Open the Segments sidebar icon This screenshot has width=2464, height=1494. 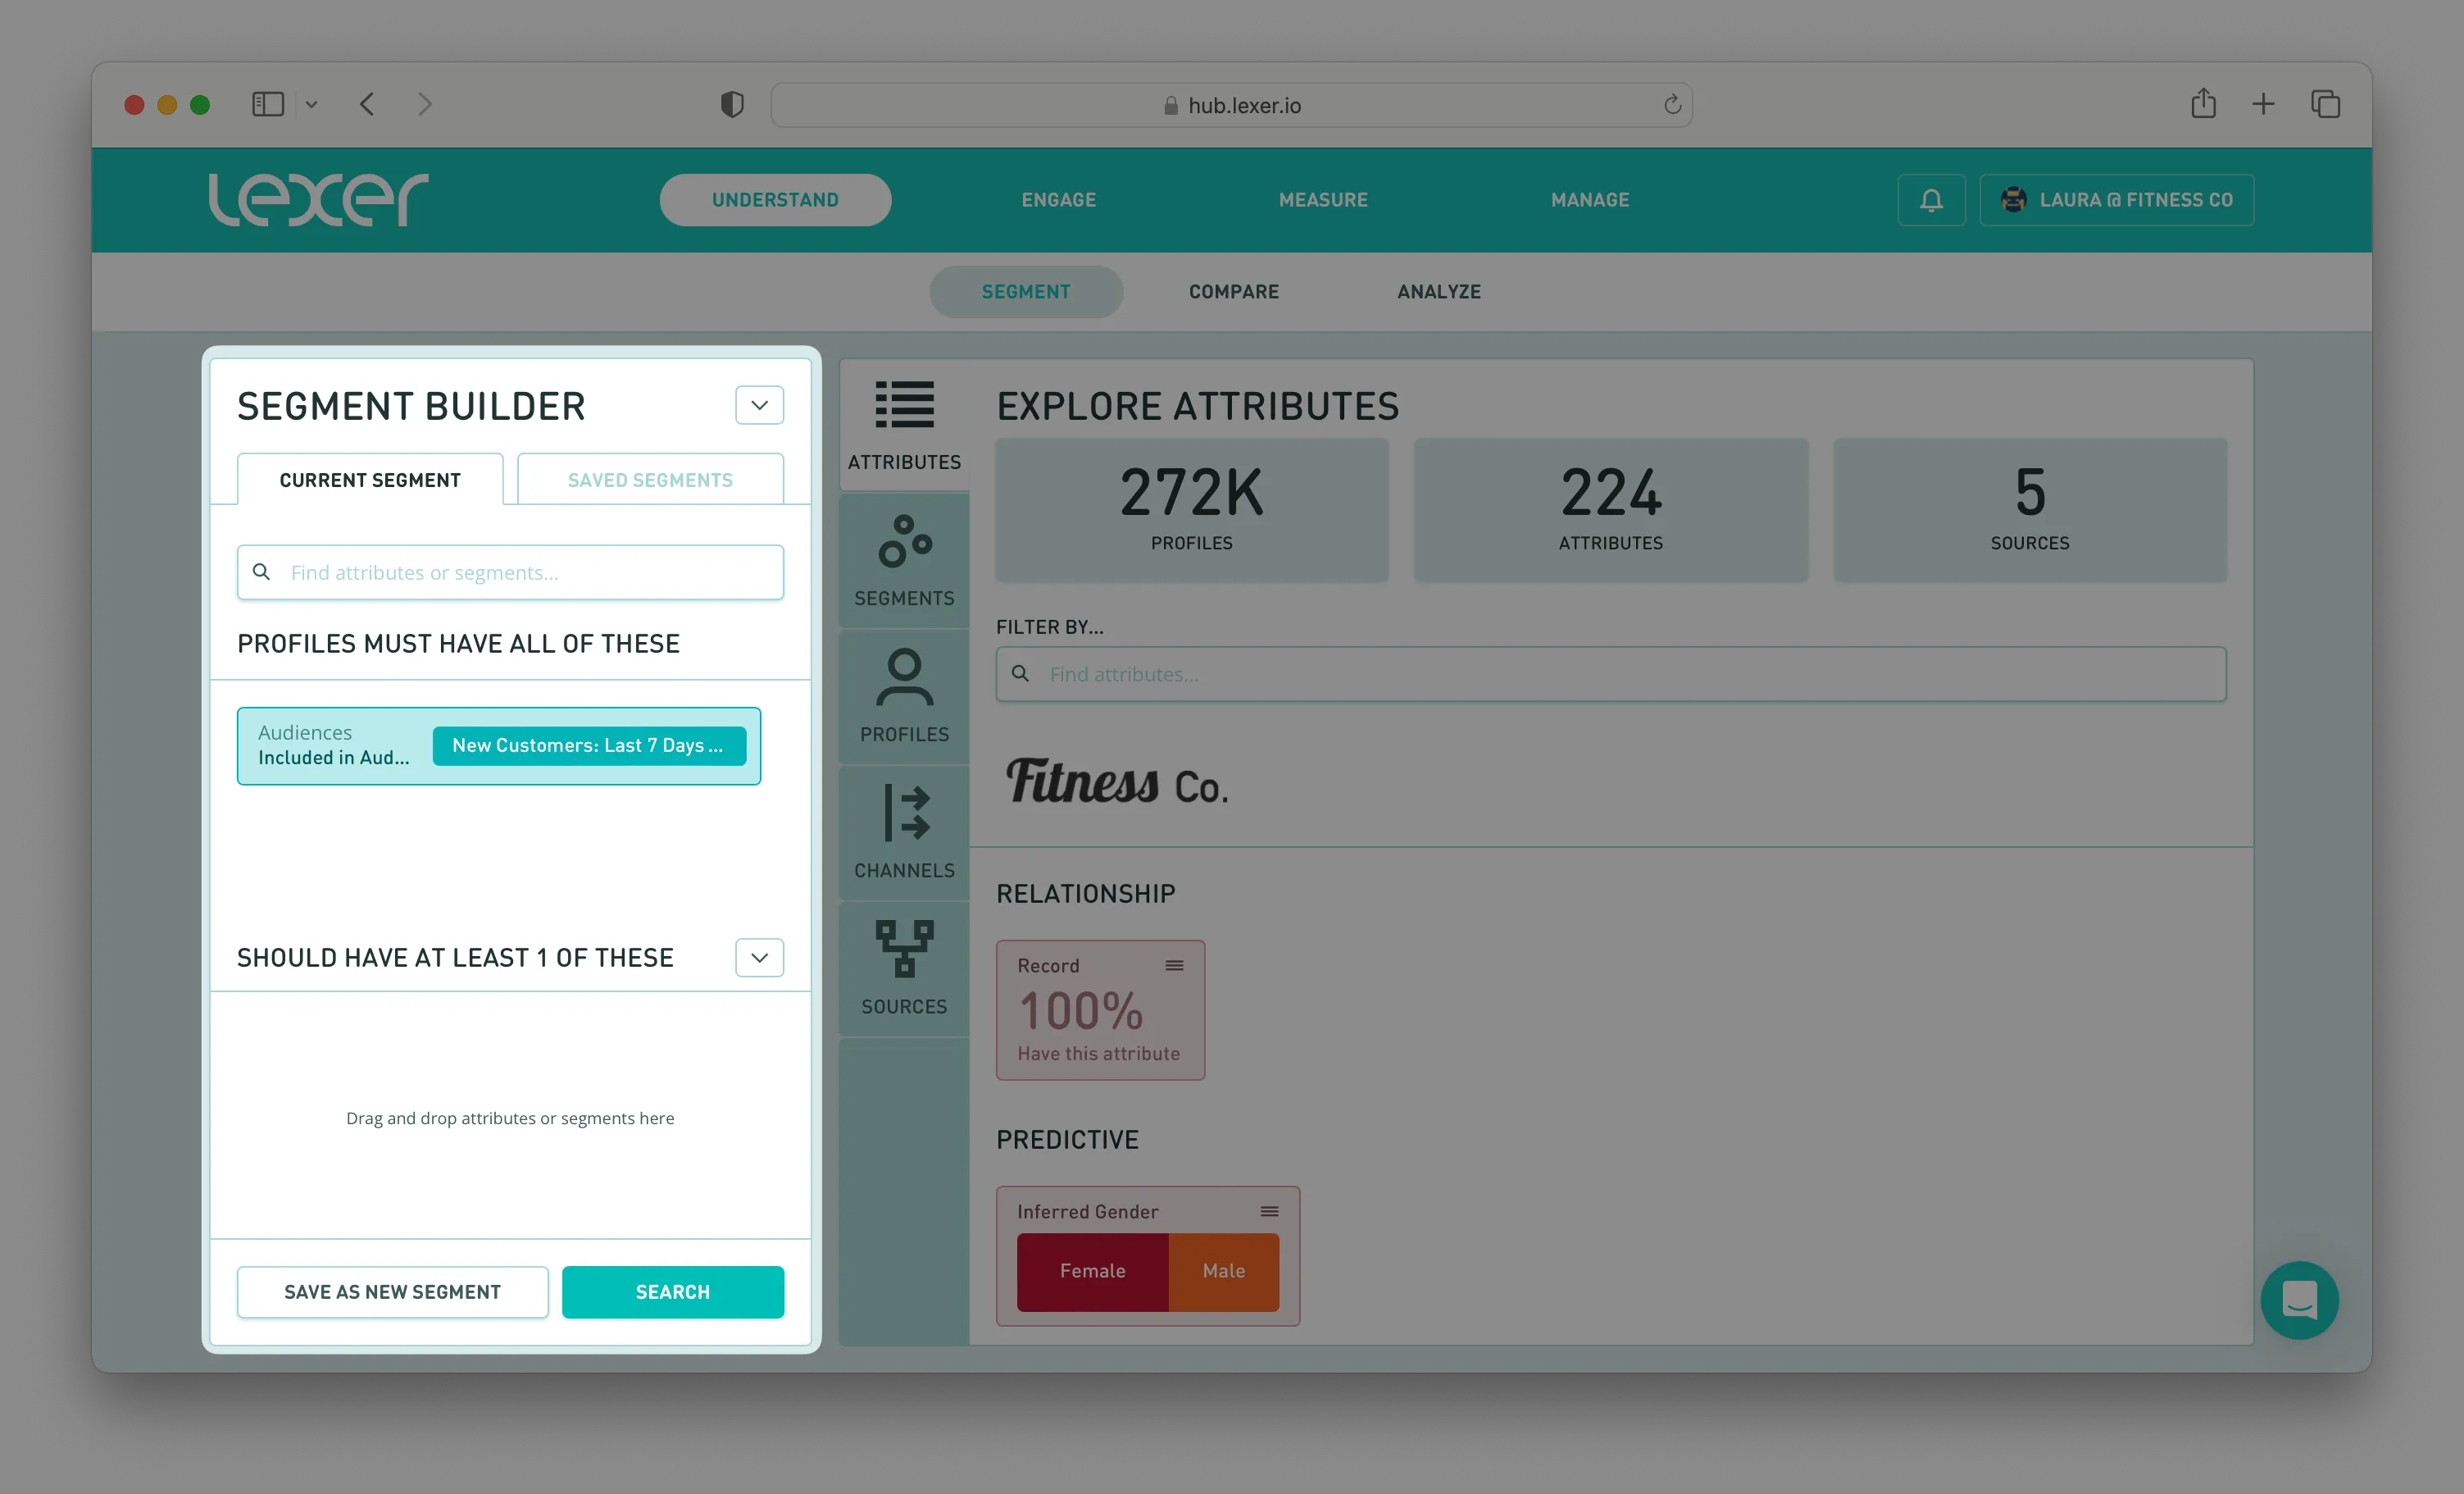(x=904, y=541)
